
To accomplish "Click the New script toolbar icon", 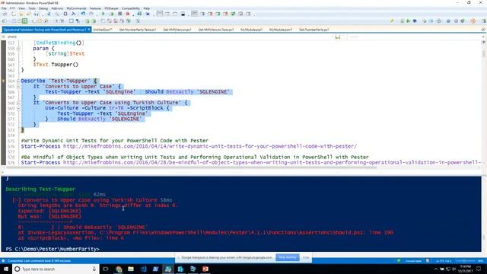I will [x=14, y=14].
